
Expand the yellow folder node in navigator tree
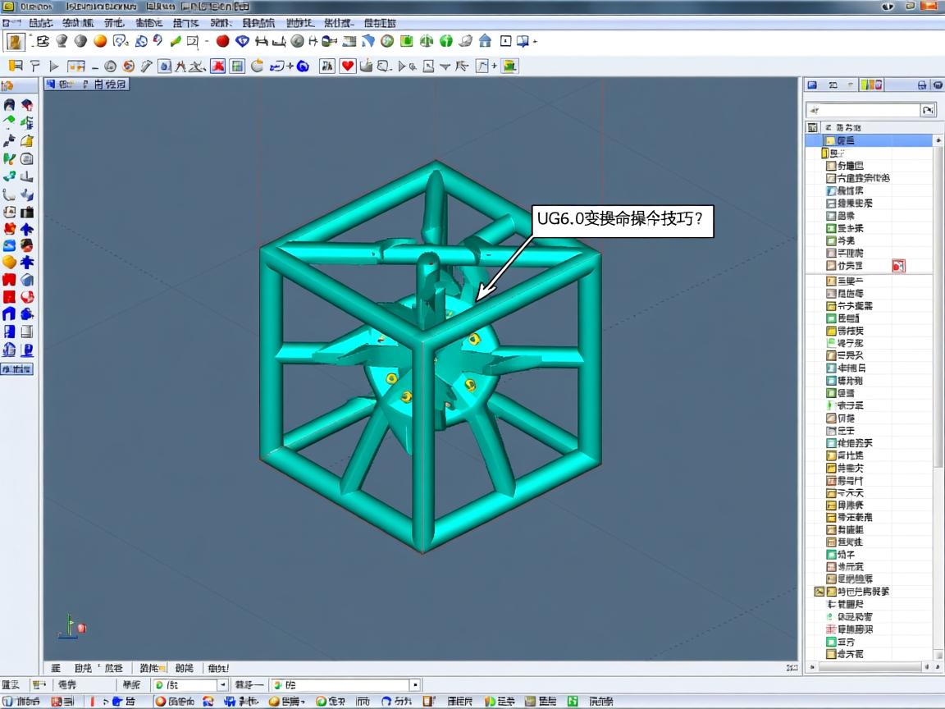(x=824, y=153)
